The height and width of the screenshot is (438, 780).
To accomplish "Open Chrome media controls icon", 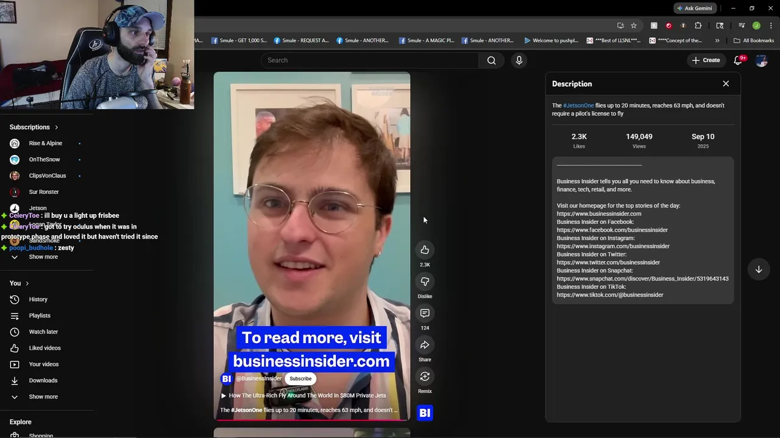I will [x=742, y=26].
